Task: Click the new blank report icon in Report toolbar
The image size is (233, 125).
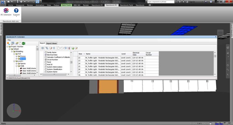Action: coord(58,48)
